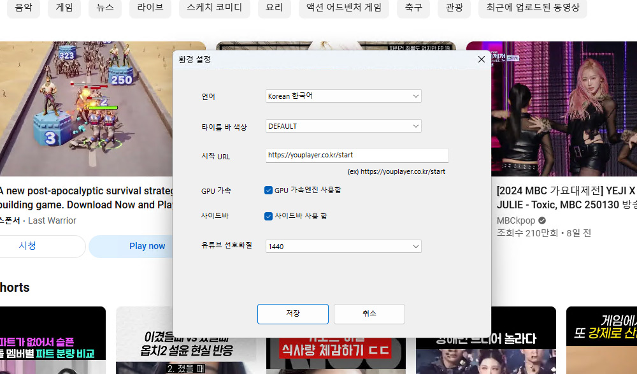The image size is (637, 374).
Task: Select the 관광 category chip
Action: (x=454, y=7)
